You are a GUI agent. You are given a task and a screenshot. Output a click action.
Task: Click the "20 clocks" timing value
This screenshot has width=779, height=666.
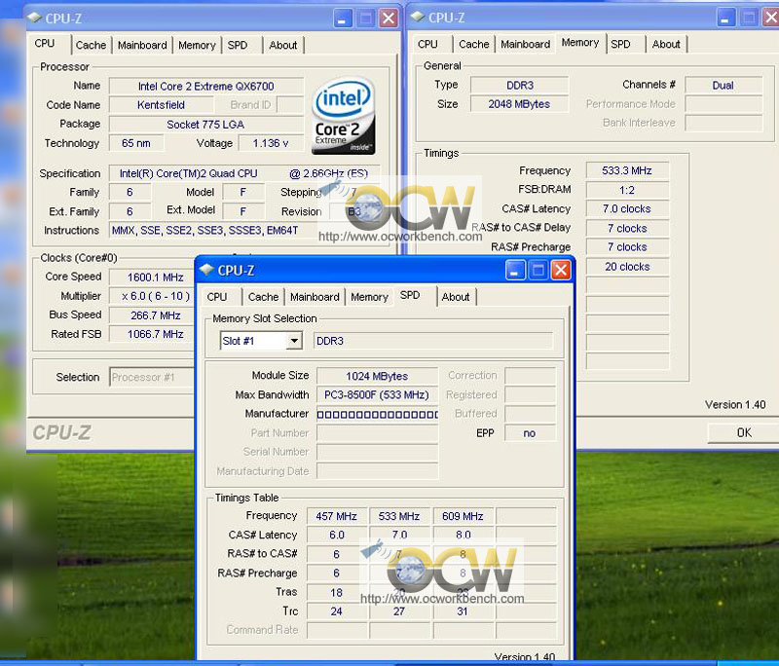(x=627, y=267)
